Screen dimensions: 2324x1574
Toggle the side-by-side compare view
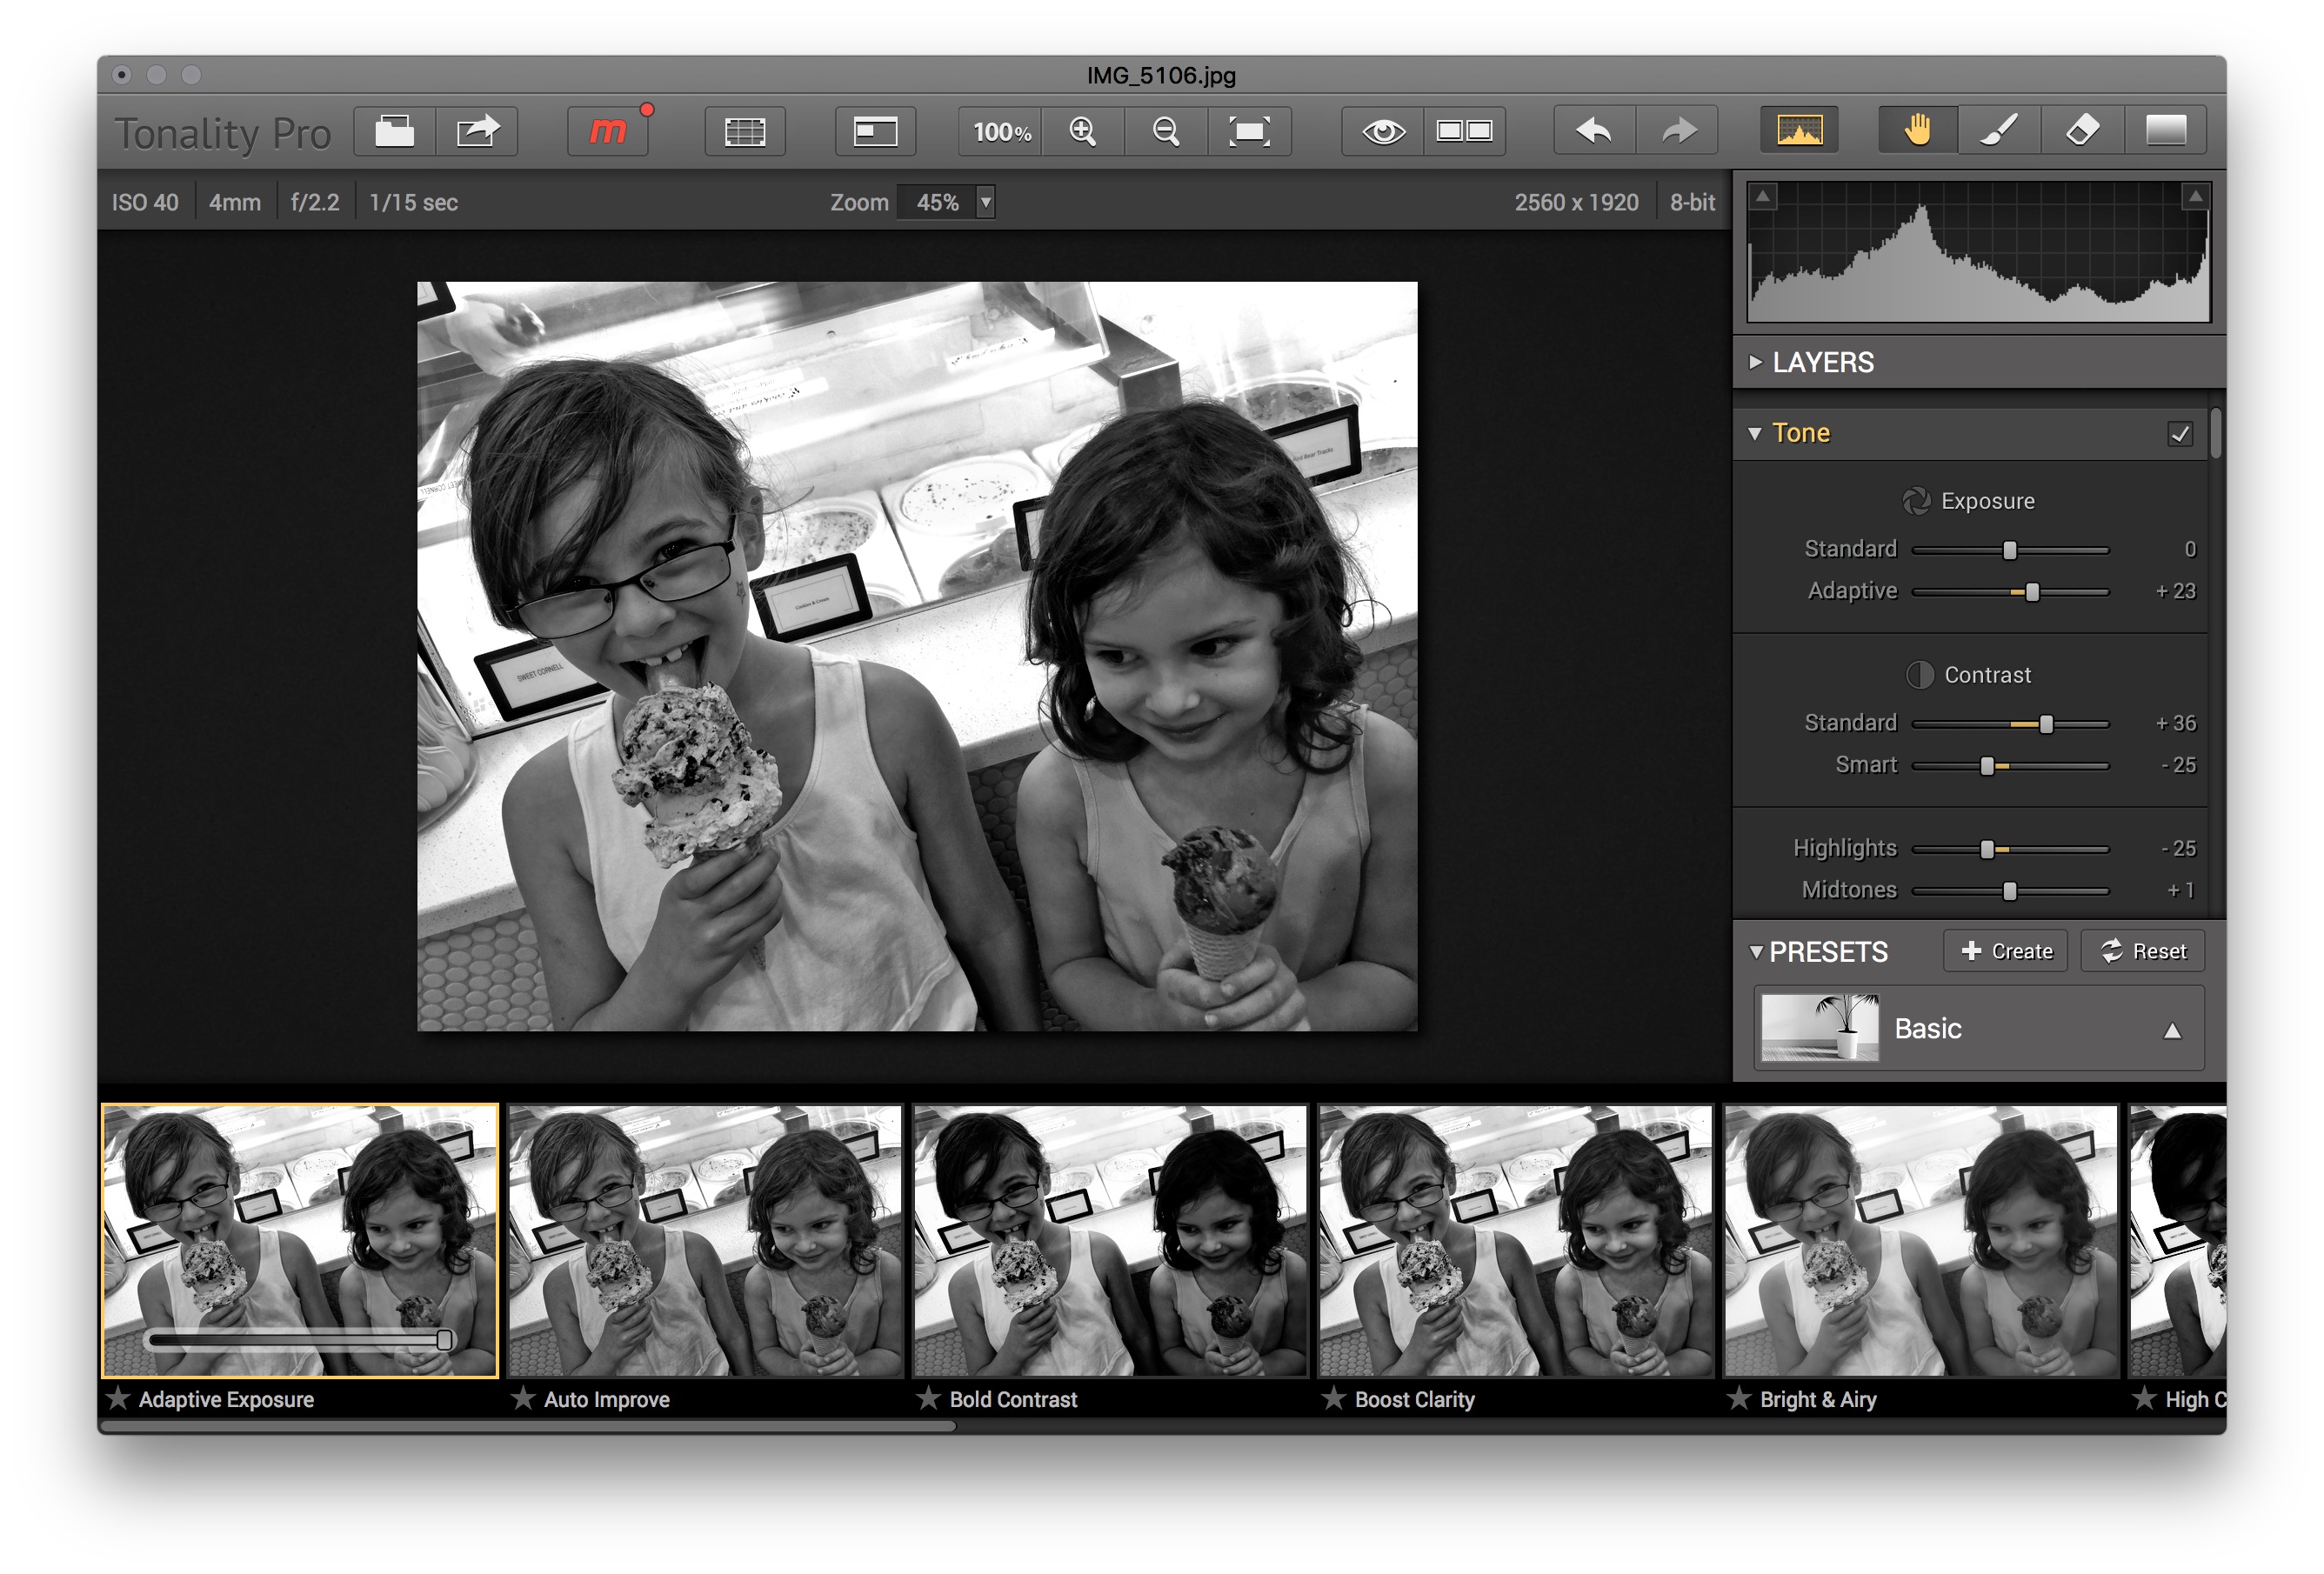click(x=1466, y=130)
